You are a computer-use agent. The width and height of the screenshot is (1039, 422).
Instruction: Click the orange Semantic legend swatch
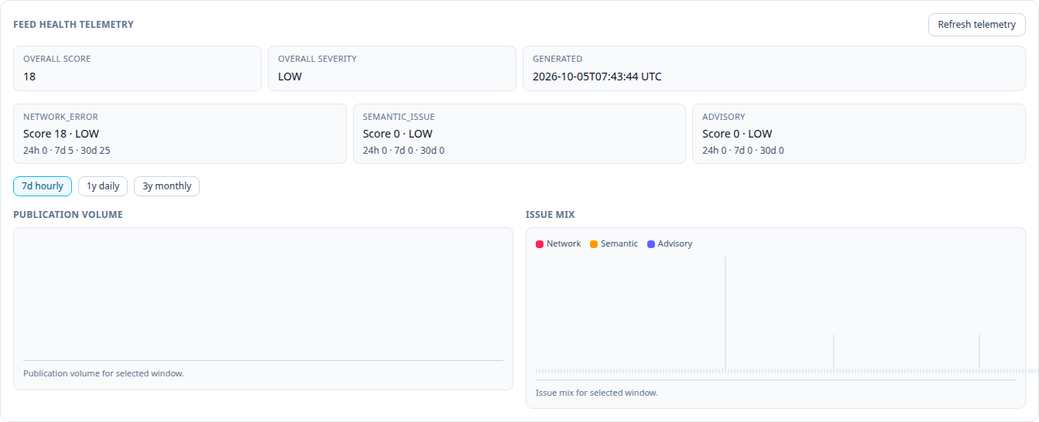pos(594,244)
